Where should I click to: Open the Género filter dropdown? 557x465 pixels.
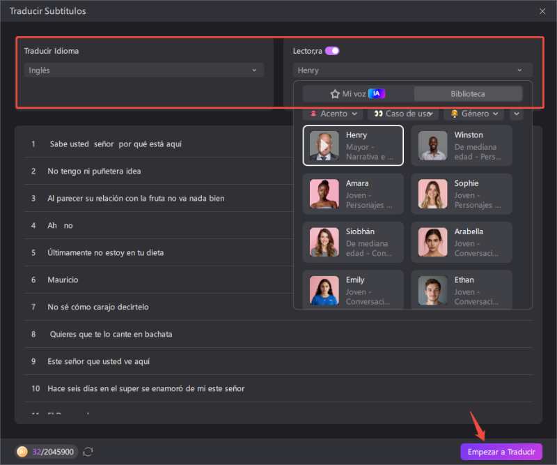point(476,114)
